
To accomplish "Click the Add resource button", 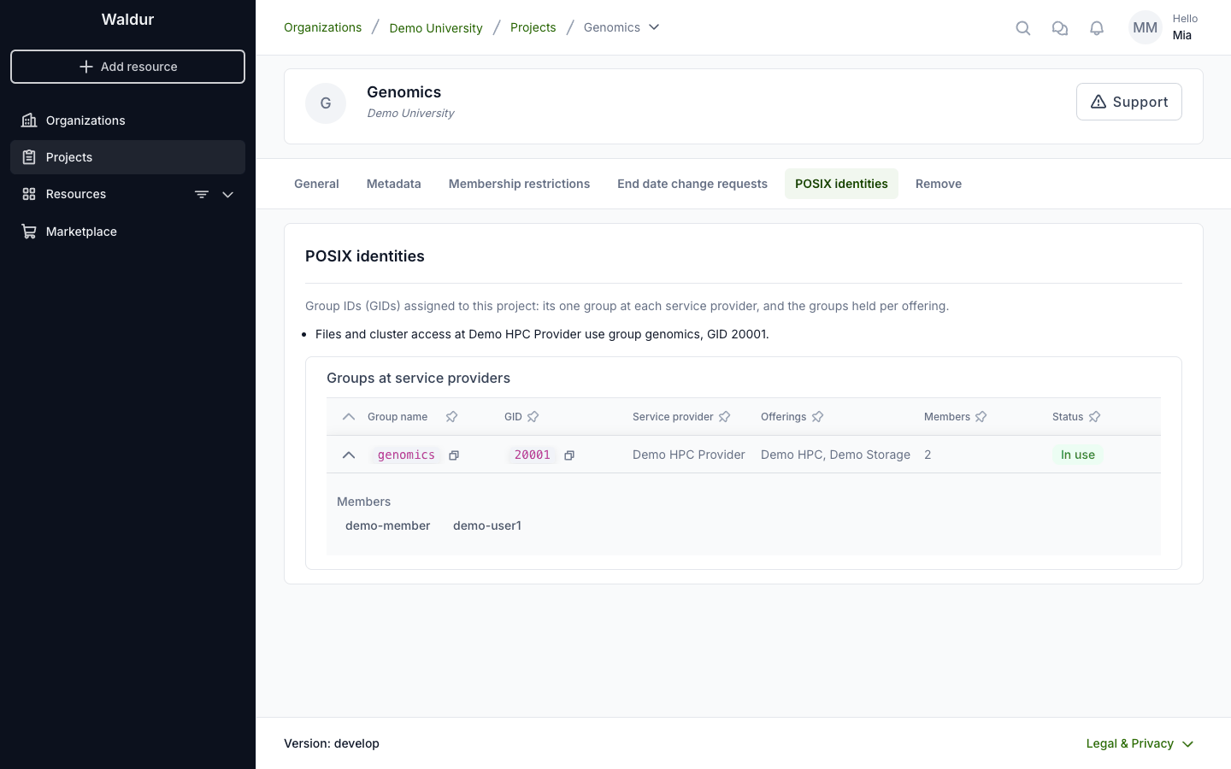I will click(x=127, y=67).
